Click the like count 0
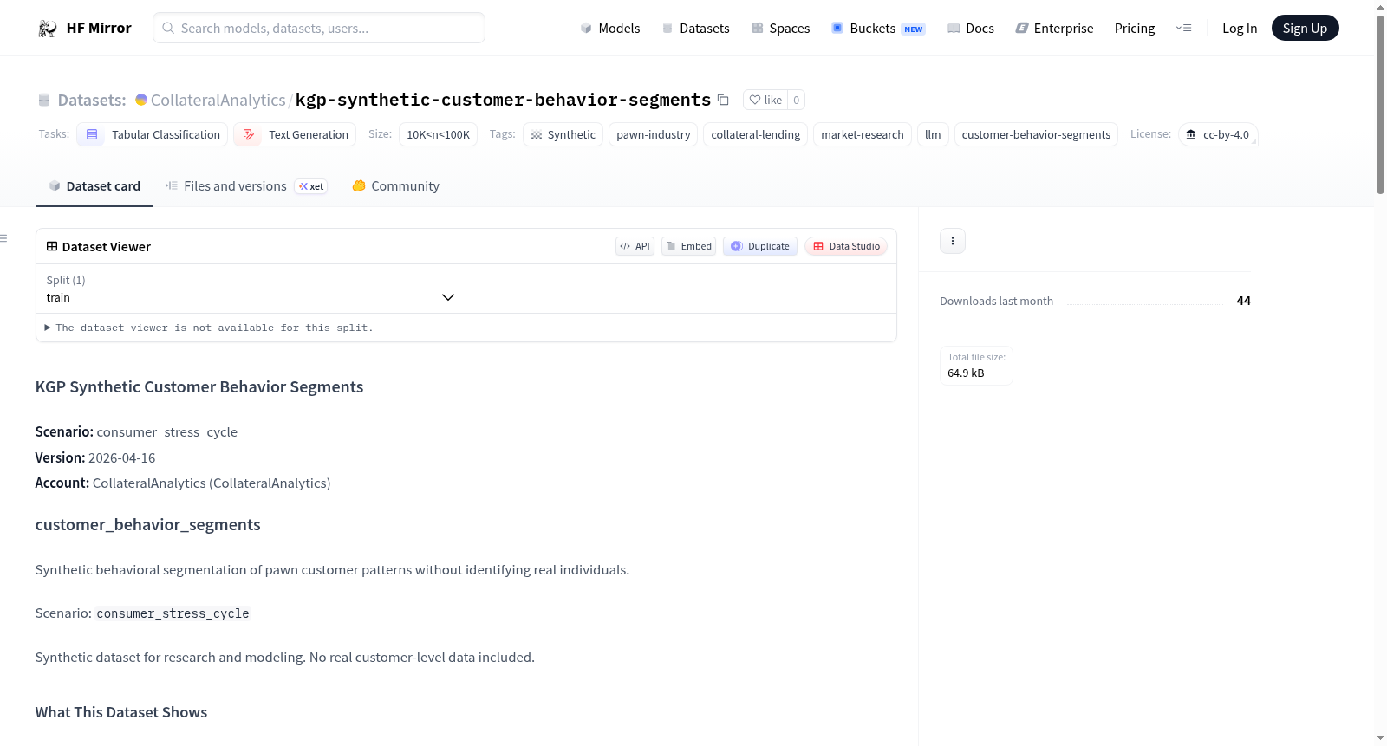This screenshot has height=746, width=1387. coord(797,100)
